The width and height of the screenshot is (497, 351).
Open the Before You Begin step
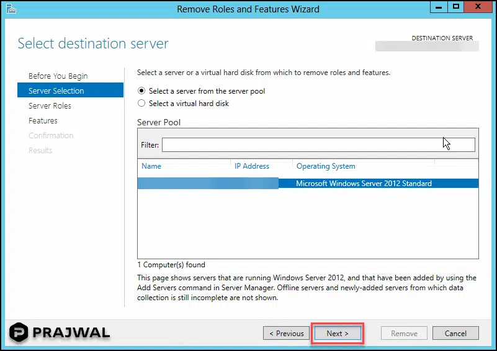click(58, 76)
